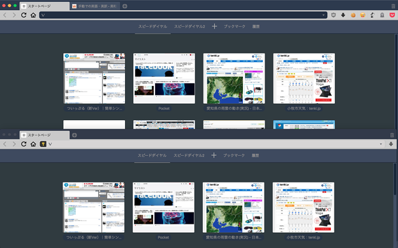Click the yellow key icon in lower address bar
Screen dimensions: 398x248
tap(43, 144)
